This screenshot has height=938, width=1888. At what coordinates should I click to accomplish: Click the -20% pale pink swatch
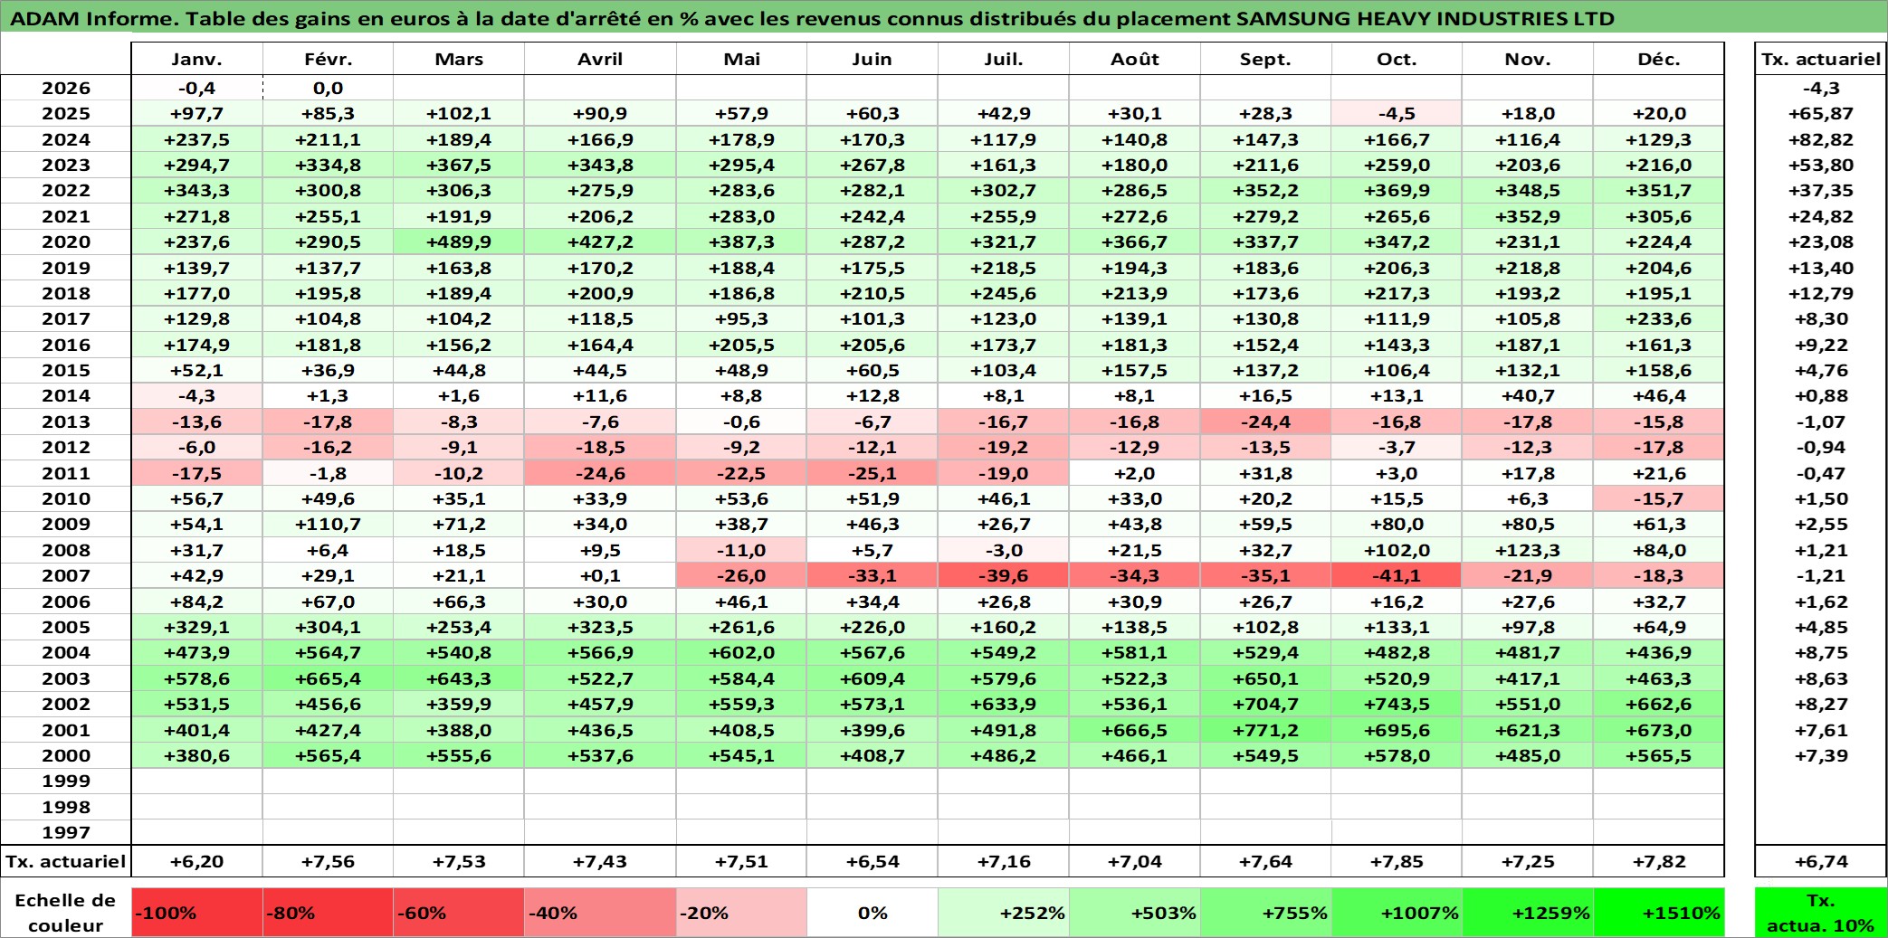pos(741,913)
